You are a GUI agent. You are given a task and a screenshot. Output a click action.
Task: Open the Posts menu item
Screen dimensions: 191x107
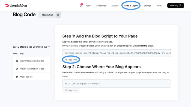coord(88,6)
